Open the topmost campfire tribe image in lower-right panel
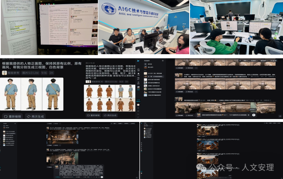This screenshot has width=283, height=179. tap(208, 131)
